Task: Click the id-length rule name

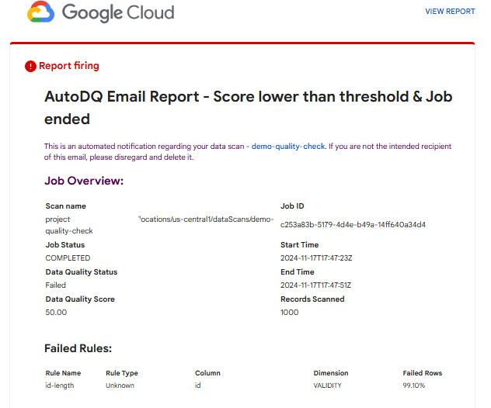Action: click(60, 386)
